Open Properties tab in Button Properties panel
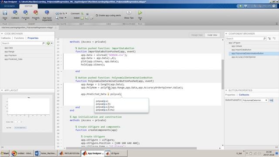279x157 pixels. [230, 95]
